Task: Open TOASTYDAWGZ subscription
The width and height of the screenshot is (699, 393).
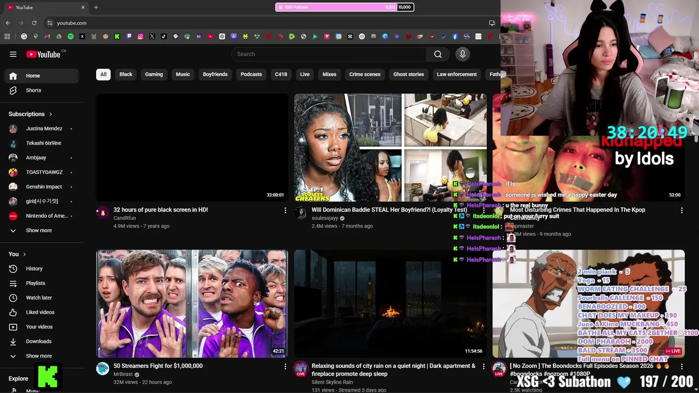Action: tap(42, 172)
